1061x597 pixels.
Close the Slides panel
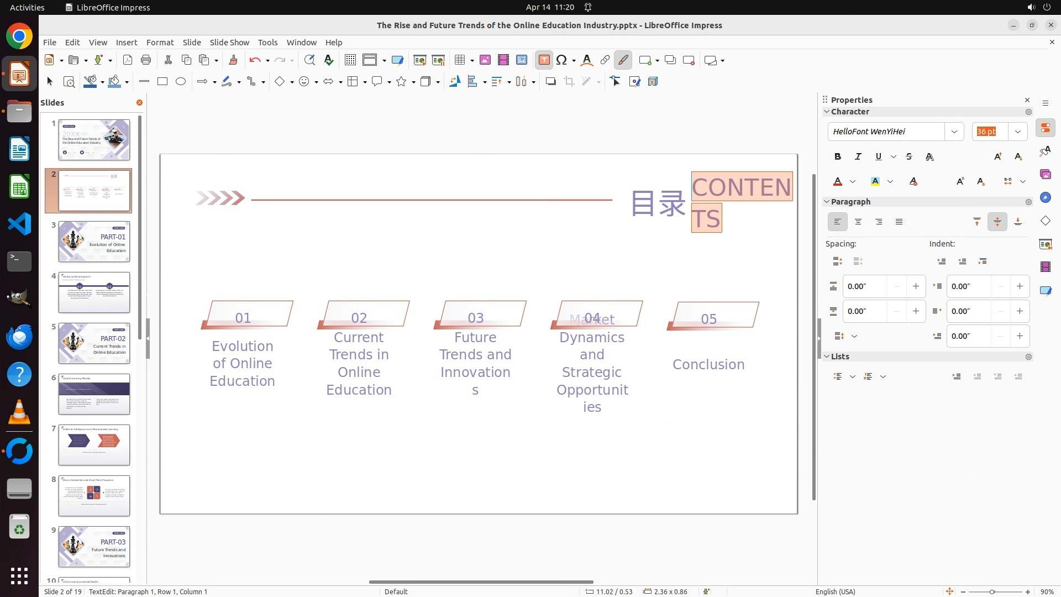coord(139,103)
